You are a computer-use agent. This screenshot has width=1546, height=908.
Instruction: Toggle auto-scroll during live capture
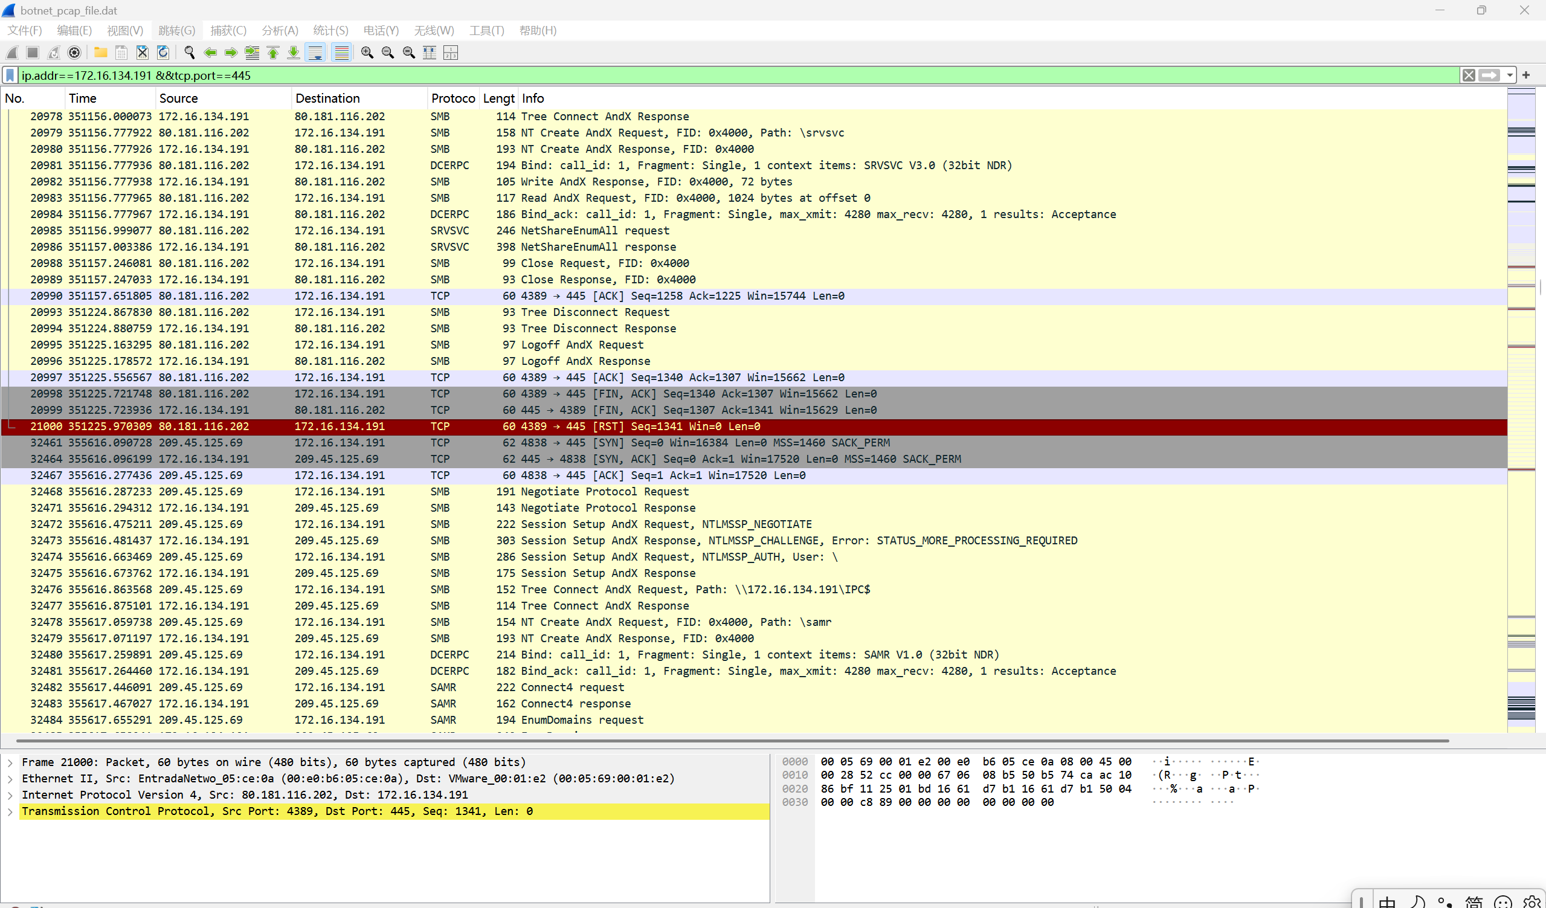pos(315,53)
